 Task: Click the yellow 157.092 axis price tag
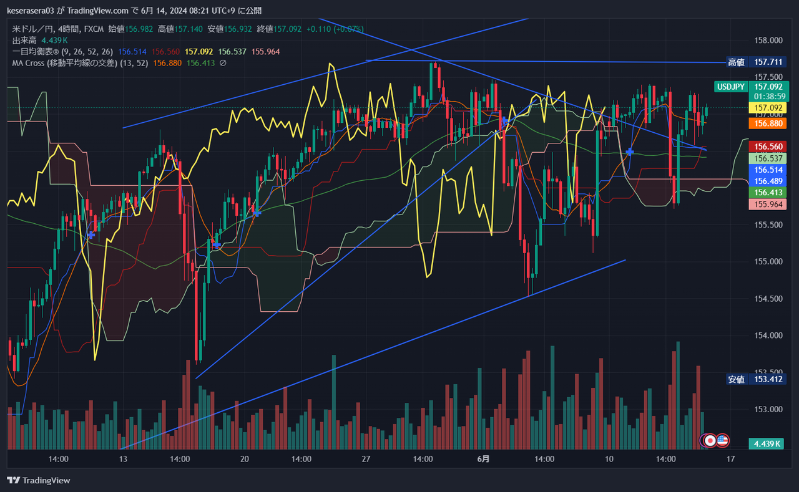click(768, 108)
